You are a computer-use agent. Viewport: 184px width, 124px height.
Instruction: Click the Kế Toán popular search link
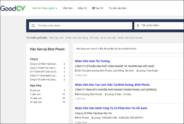click(x=95, y=37)
